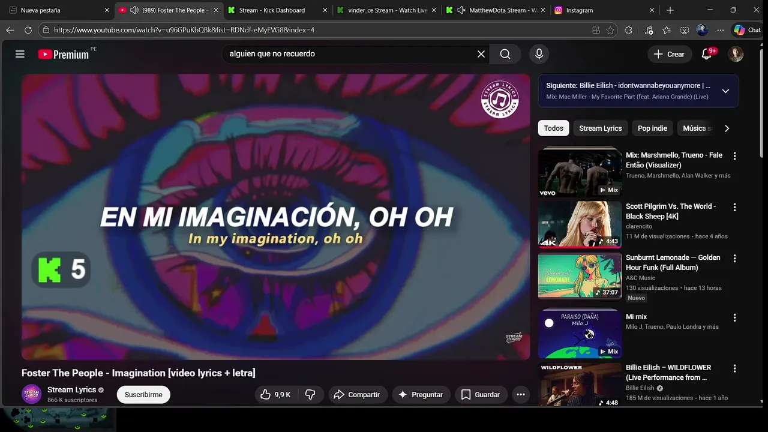Open options for Mi mix item
Viewport: 768px width, 432px height.
pyautogui.click(x=734, y=317)
